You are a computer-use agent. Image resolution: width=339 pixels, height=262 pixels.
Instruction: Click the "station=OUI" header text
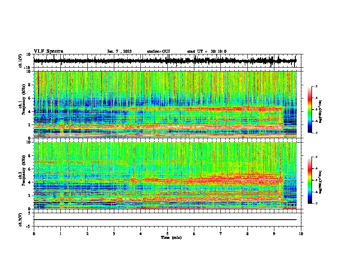click(x=158, y=51)
